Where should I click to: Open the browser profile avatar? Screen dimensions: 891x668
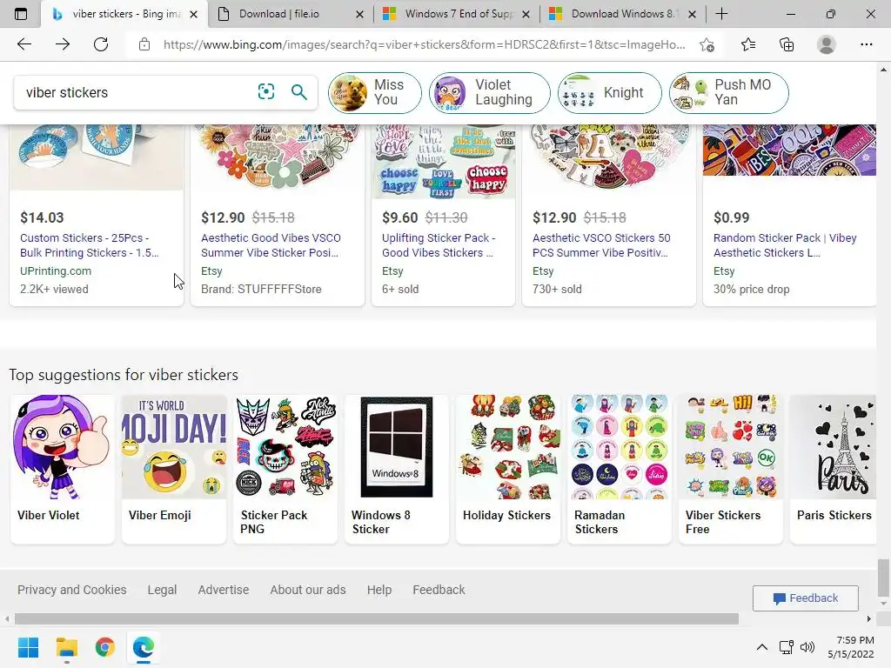click(x=826, y=44)
